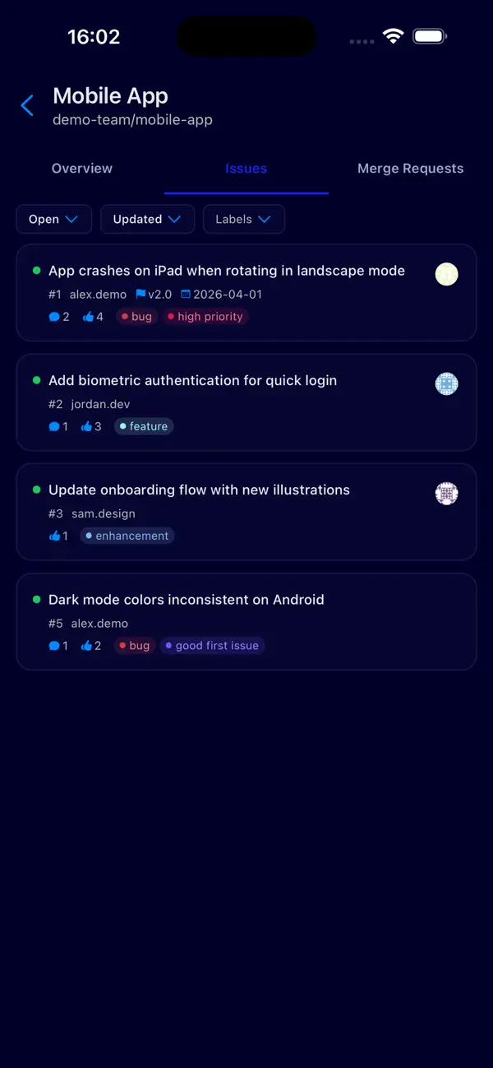
Task: Open the Wi-Fi status icon
Action: click(393, 35)
